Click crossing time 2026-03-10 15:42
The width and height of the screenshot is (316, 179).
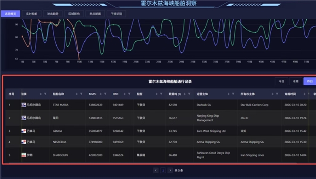click(x=295, y=131)
